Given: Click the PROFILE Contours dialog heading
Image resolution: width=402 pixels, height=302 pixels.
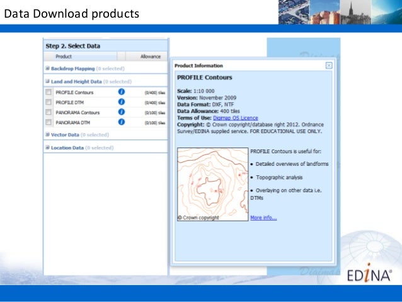Looking at the screenshot, I should click(x=205, y=78).
